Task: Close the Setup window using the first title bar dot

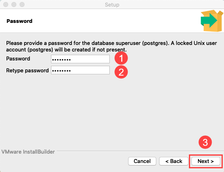Action: 6,4
